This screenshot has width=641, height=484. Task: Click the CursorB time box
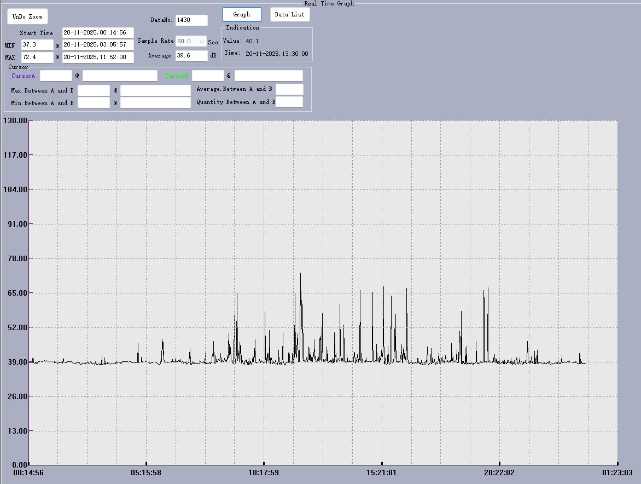click(269, 76)
